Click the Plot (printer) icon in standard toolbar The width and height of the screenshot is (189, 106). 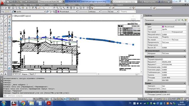point(13,8)
